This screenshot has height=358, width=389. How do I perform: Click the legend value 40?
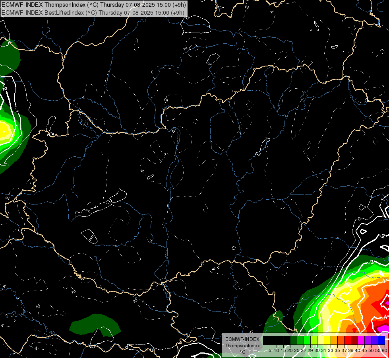pos(358,350)
